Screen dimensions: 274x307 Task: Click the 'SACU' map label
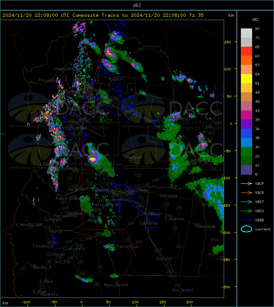[x=215, y=112]
